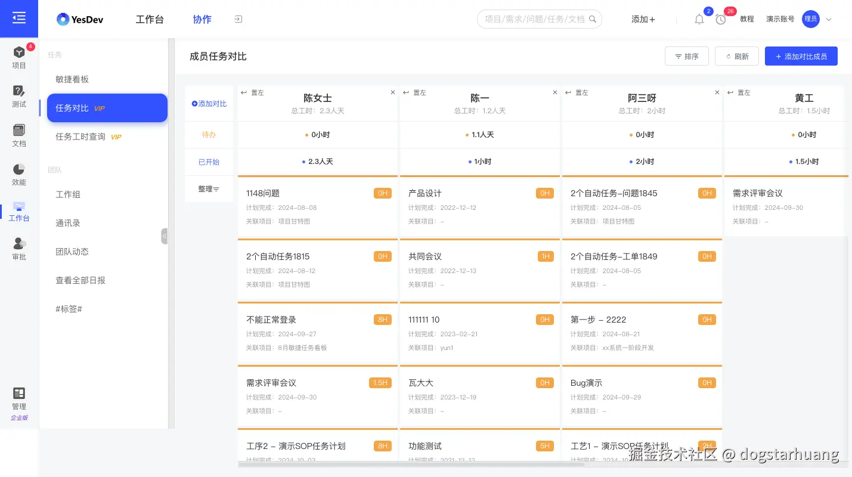Image resolution: width=852 pixels, height=477 pixels.
Task: Click the 添加对比成员 button
Action: tap(801, 55)
